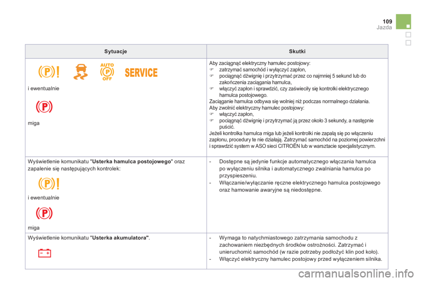Image resolution: width=421 pixels, height=281 pixels.
Task: Click the "Sytuacje" column header
Action: (x=116, y=51)
